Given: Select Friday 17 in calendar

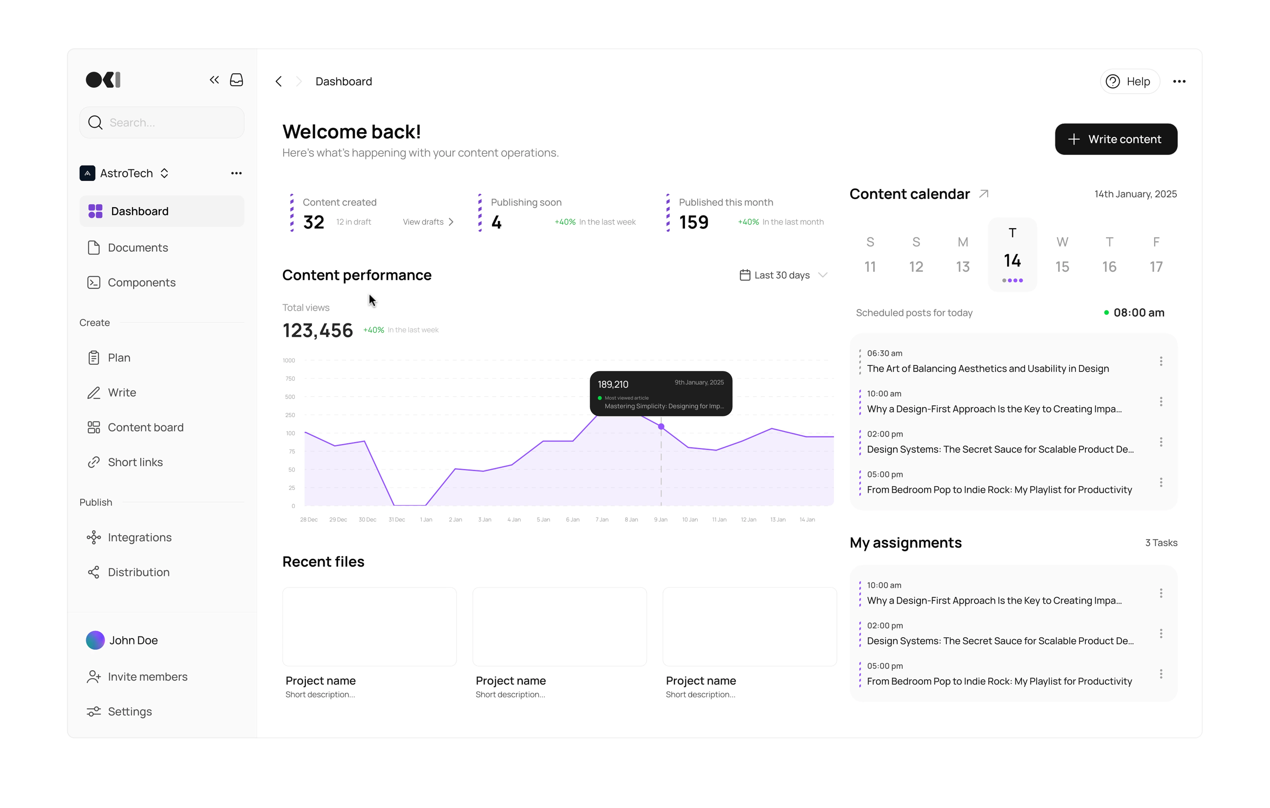Looking at the screenshot, I should click(1156, 255).
